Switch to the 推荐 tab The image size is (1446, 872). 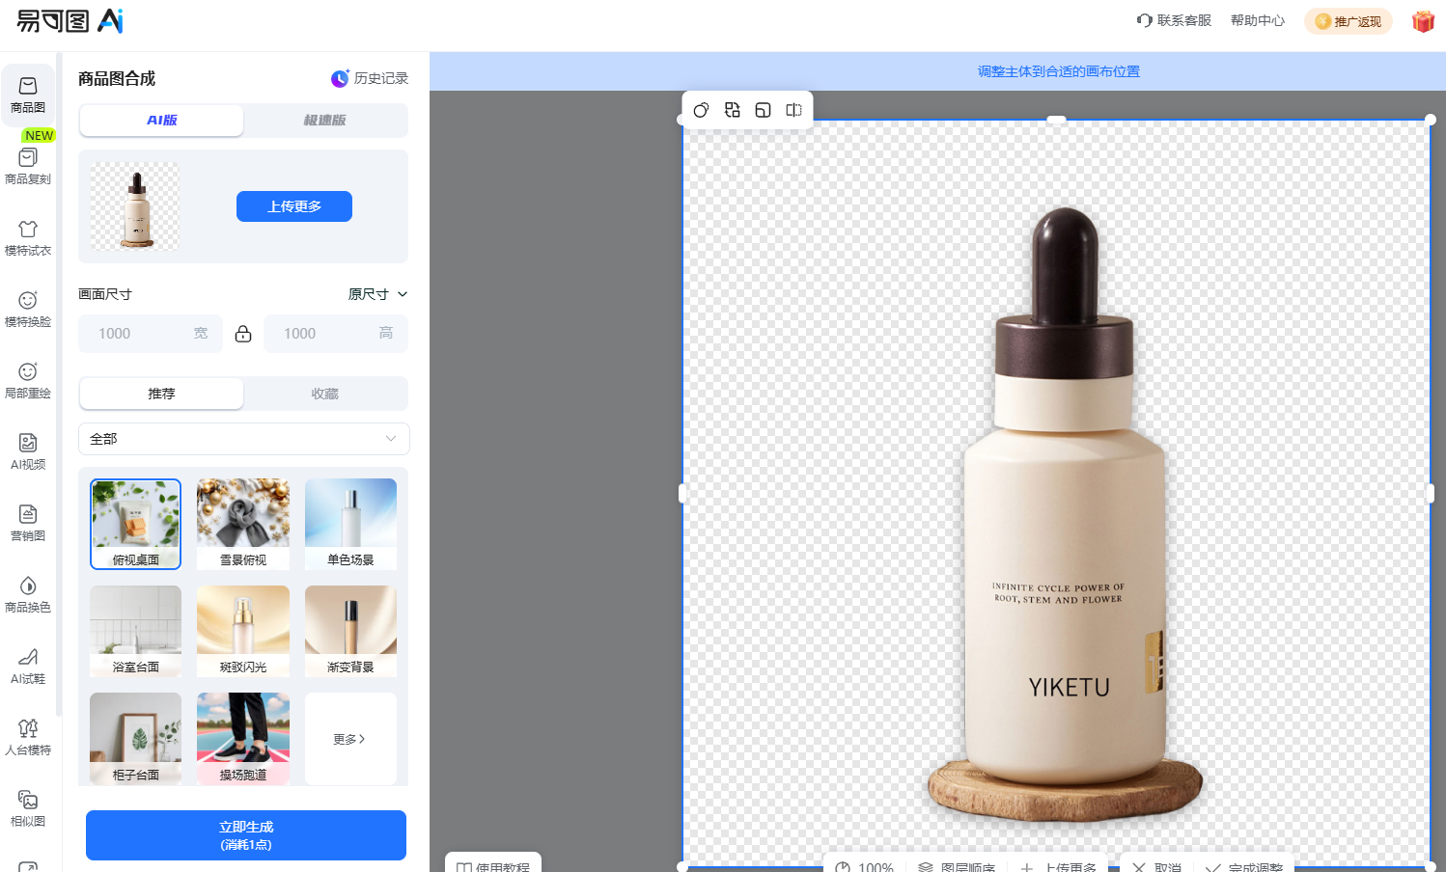[x=162, y=394]
